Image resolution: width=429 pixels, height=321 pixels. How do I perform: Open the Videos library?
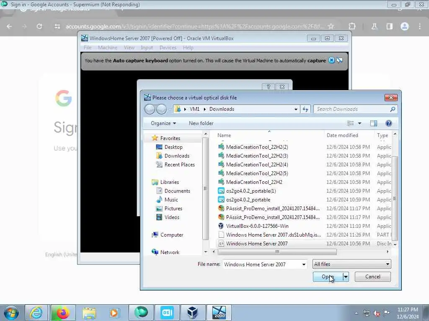(172, 217)
